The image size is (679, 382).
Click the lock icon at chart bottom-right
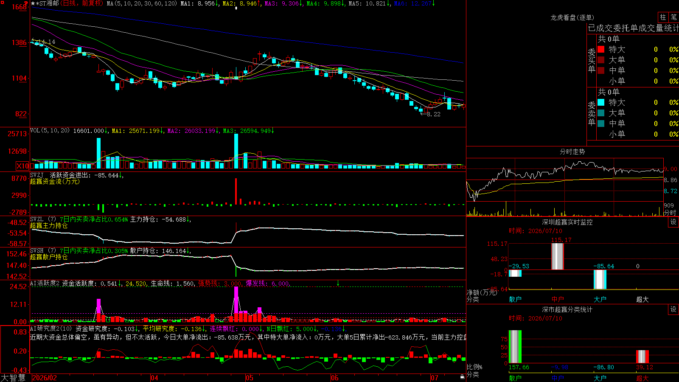point(462,377)
